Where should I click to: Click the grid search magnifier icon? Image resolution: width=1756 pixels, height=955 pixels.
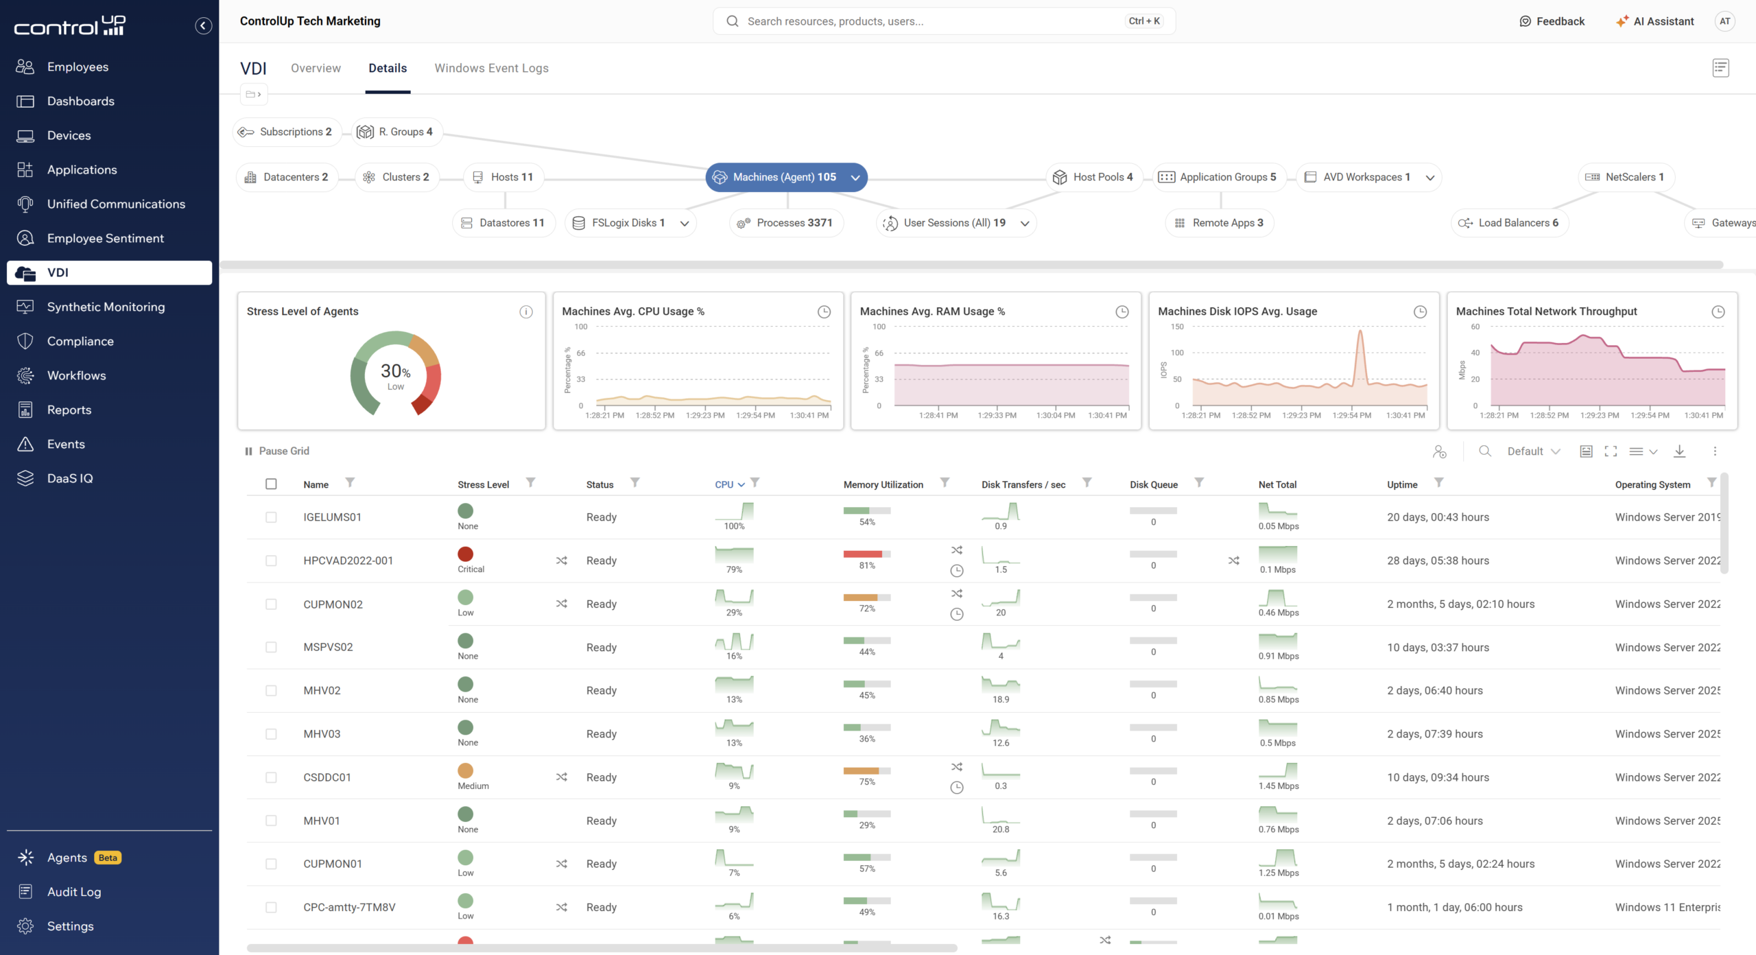pyautogui.click(x=1485, y=451)
